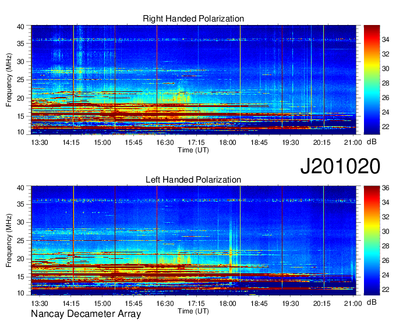Click the 15:45 time tick under Right Handed plot
This screenshot has width=396, height=321.
click(133, 142)
